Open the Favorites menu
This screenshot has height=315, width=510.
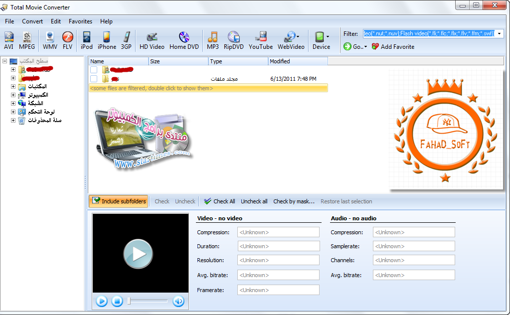[80, 21]
